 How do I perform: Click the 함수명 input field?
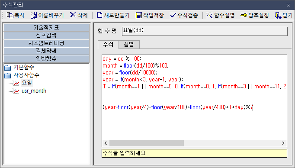(x=205, y=31)
